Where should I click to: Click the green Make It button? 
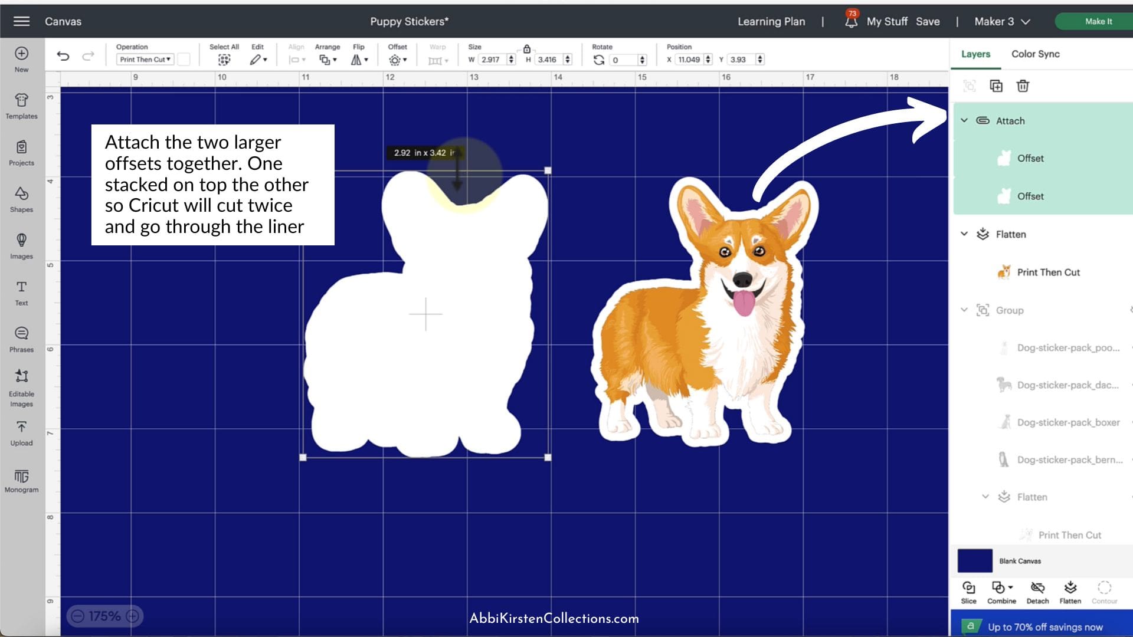pos(1098,21)
